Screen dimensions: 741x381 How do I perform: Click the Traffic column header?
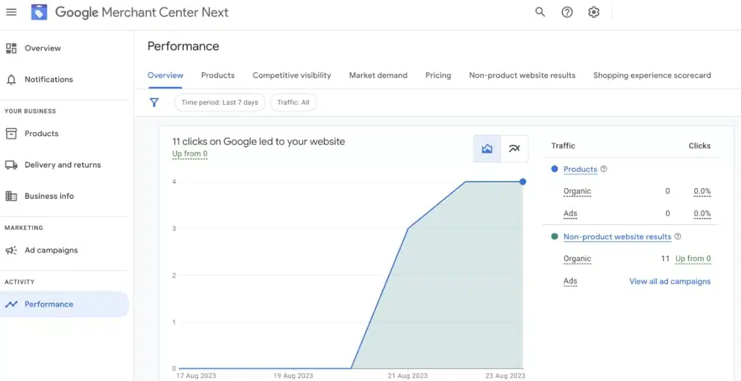tap(563, 146)
